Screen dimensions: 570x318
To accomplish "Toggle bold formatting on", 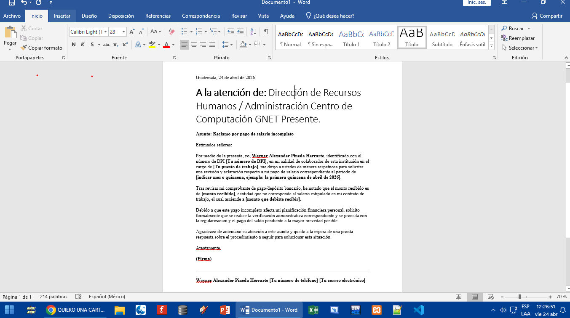I will pyautogui.click(x=74, y=45).
